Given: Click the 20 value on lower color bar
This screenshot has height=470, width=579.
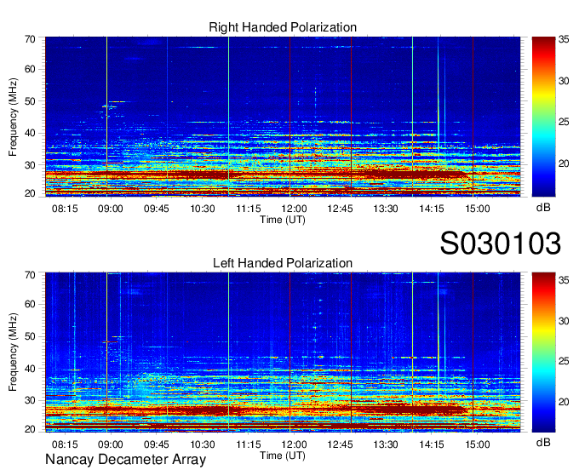Looking at the screenshot, I should pyautogui.click(x=564, y=402).
